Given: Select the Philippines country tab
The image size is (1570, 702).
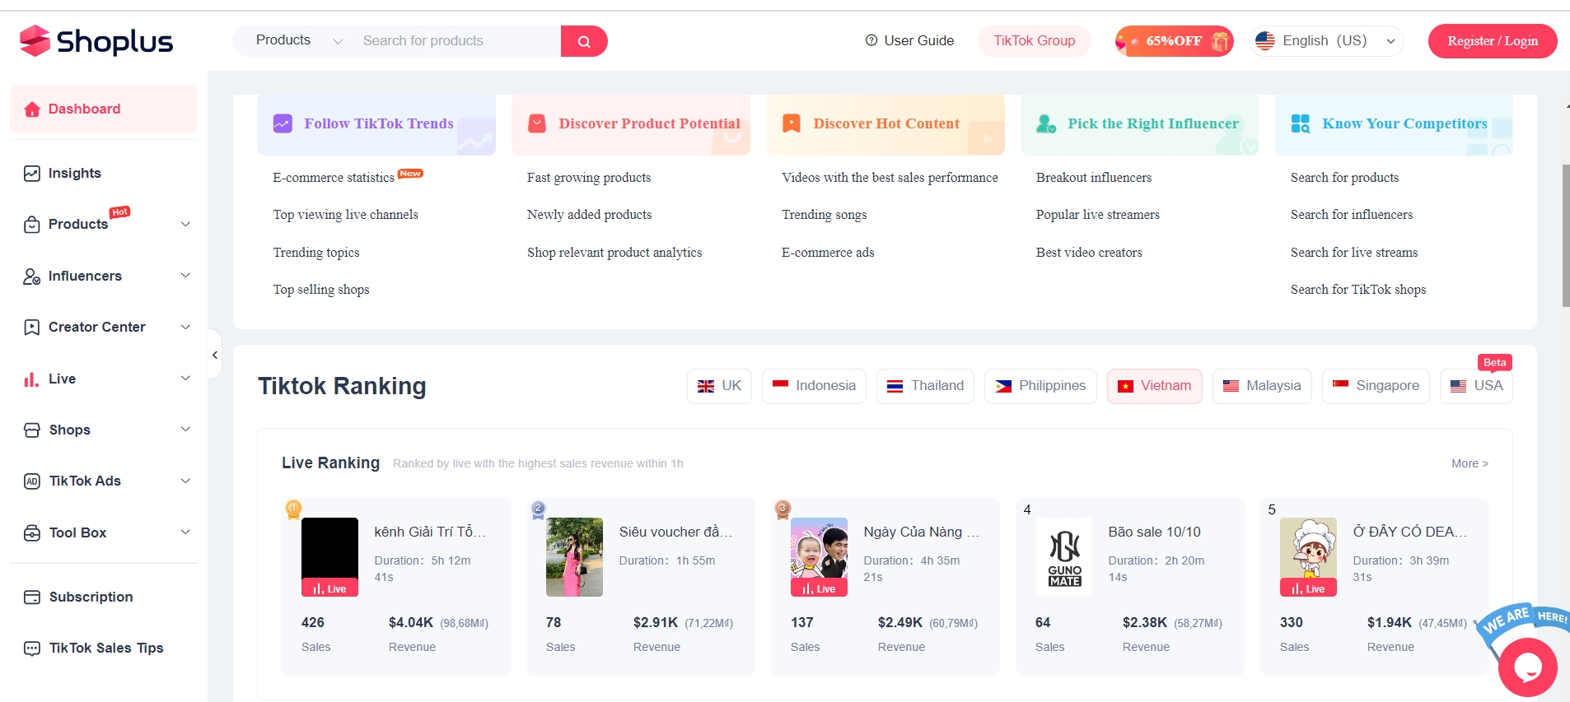Looking at the screenshot, I should [x=1040, y=386].
